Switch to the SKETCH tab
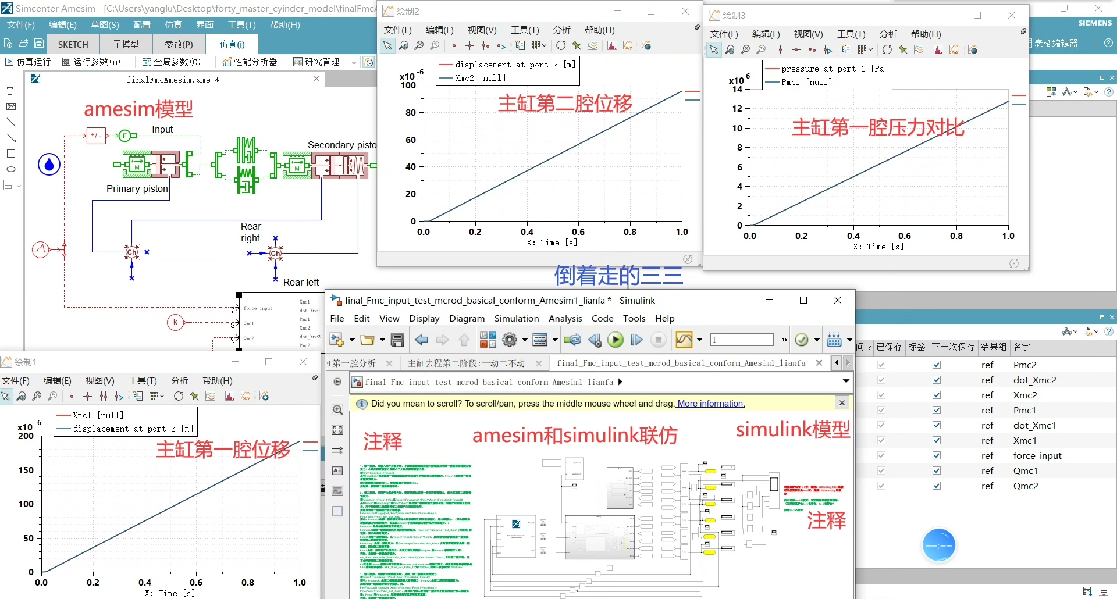The height and width of the screenshot is (599, 1117). coord(73,44)
